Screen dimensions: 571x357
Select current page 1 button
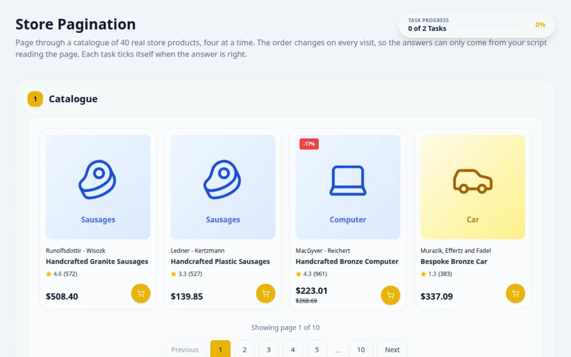coord(220,349)
